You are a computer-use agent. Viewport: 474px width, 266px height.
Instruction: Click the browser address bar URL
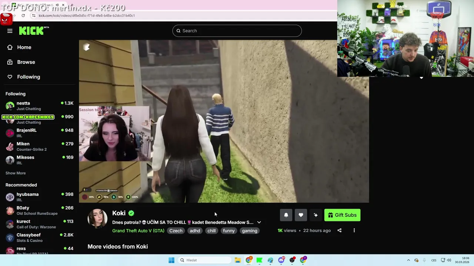(x=87, y=16)
